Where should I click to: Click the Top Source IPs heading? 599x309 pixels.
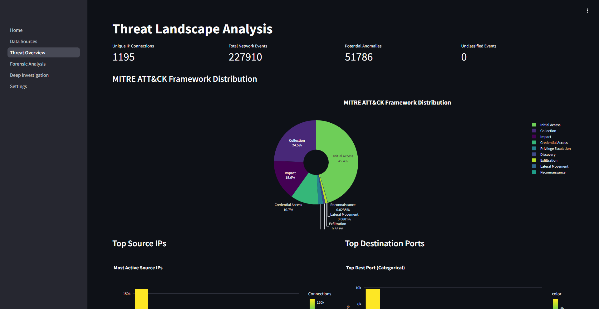(139, 243)
